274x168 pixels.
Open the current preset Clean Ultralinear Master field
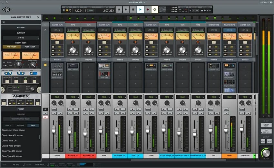point(21,119)
